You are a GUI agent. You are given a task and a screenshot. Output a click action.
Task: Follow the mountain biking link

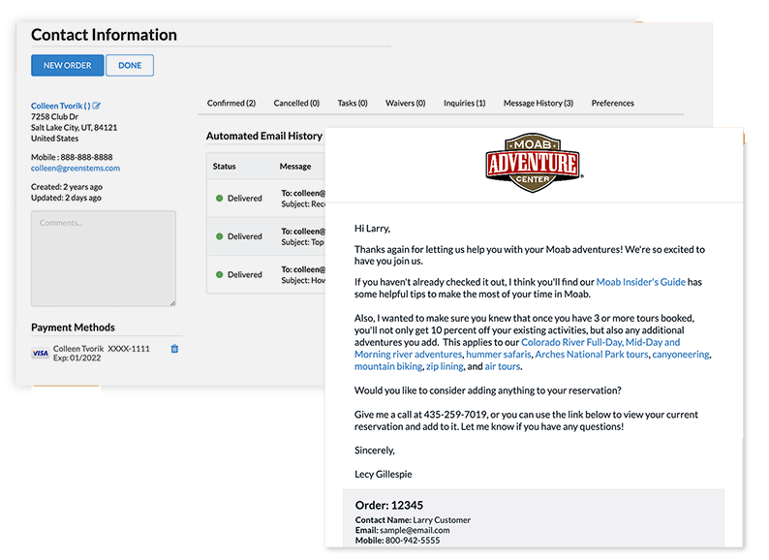point(388,366)
